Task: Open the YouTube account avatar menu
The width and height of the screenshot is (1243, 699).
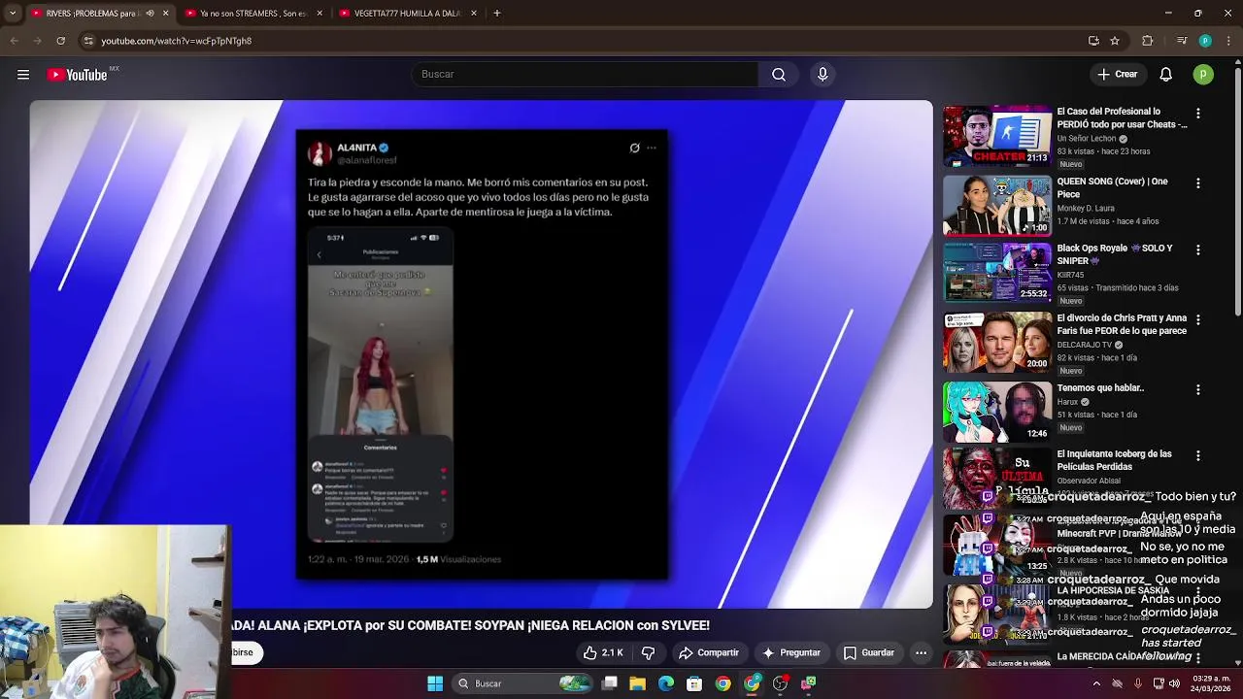Action: 1203,75
